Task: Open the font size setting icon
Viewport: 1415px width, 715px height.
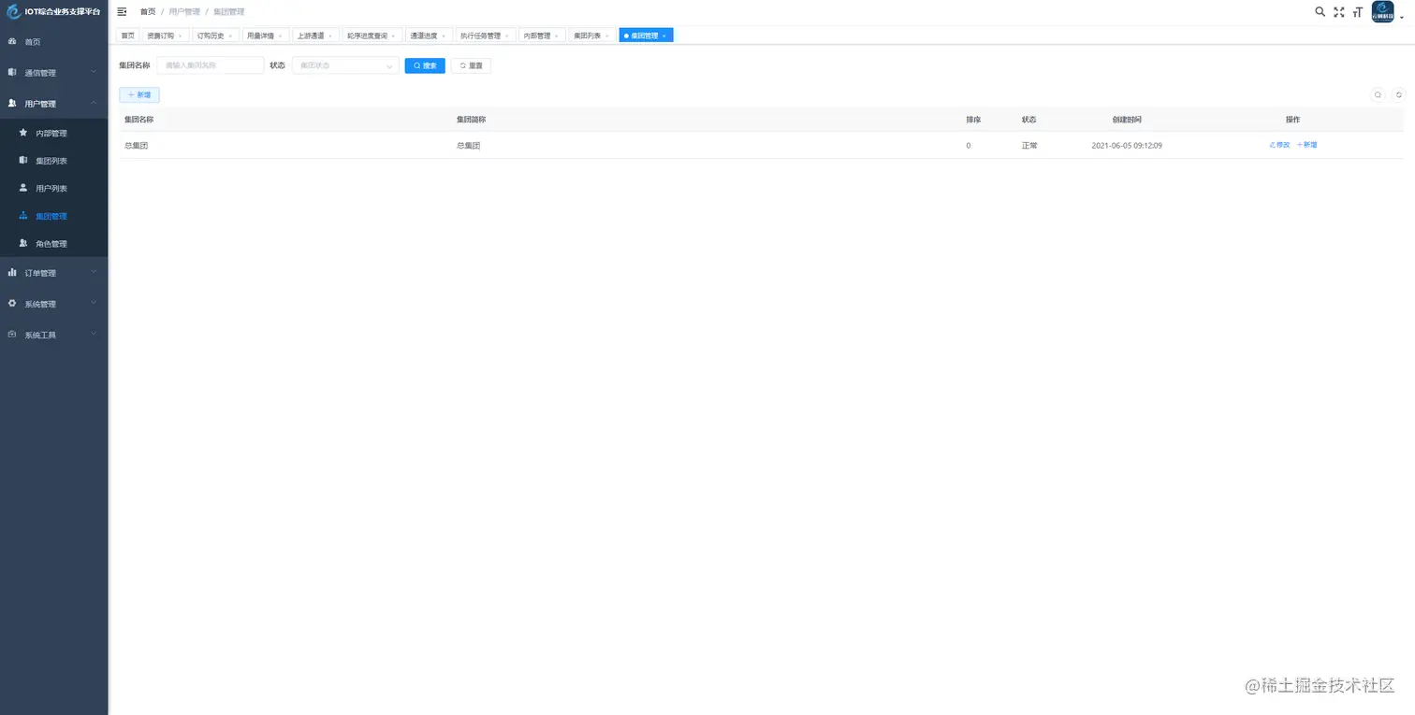Action: [1357, 12]
